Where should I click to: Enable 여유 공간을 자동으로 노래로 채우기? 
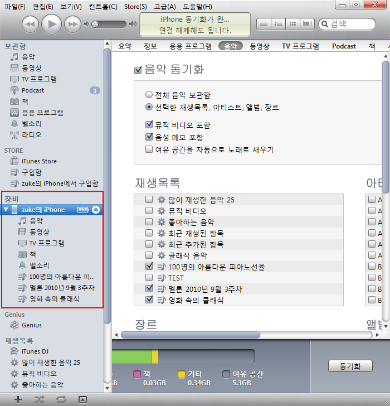point(149,149)
